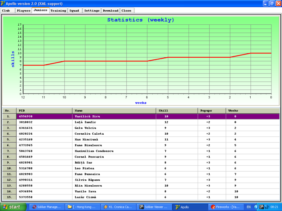Expand hidden system tray icons arrow
This screenshot has height=211, width=282.
[256, 207]
